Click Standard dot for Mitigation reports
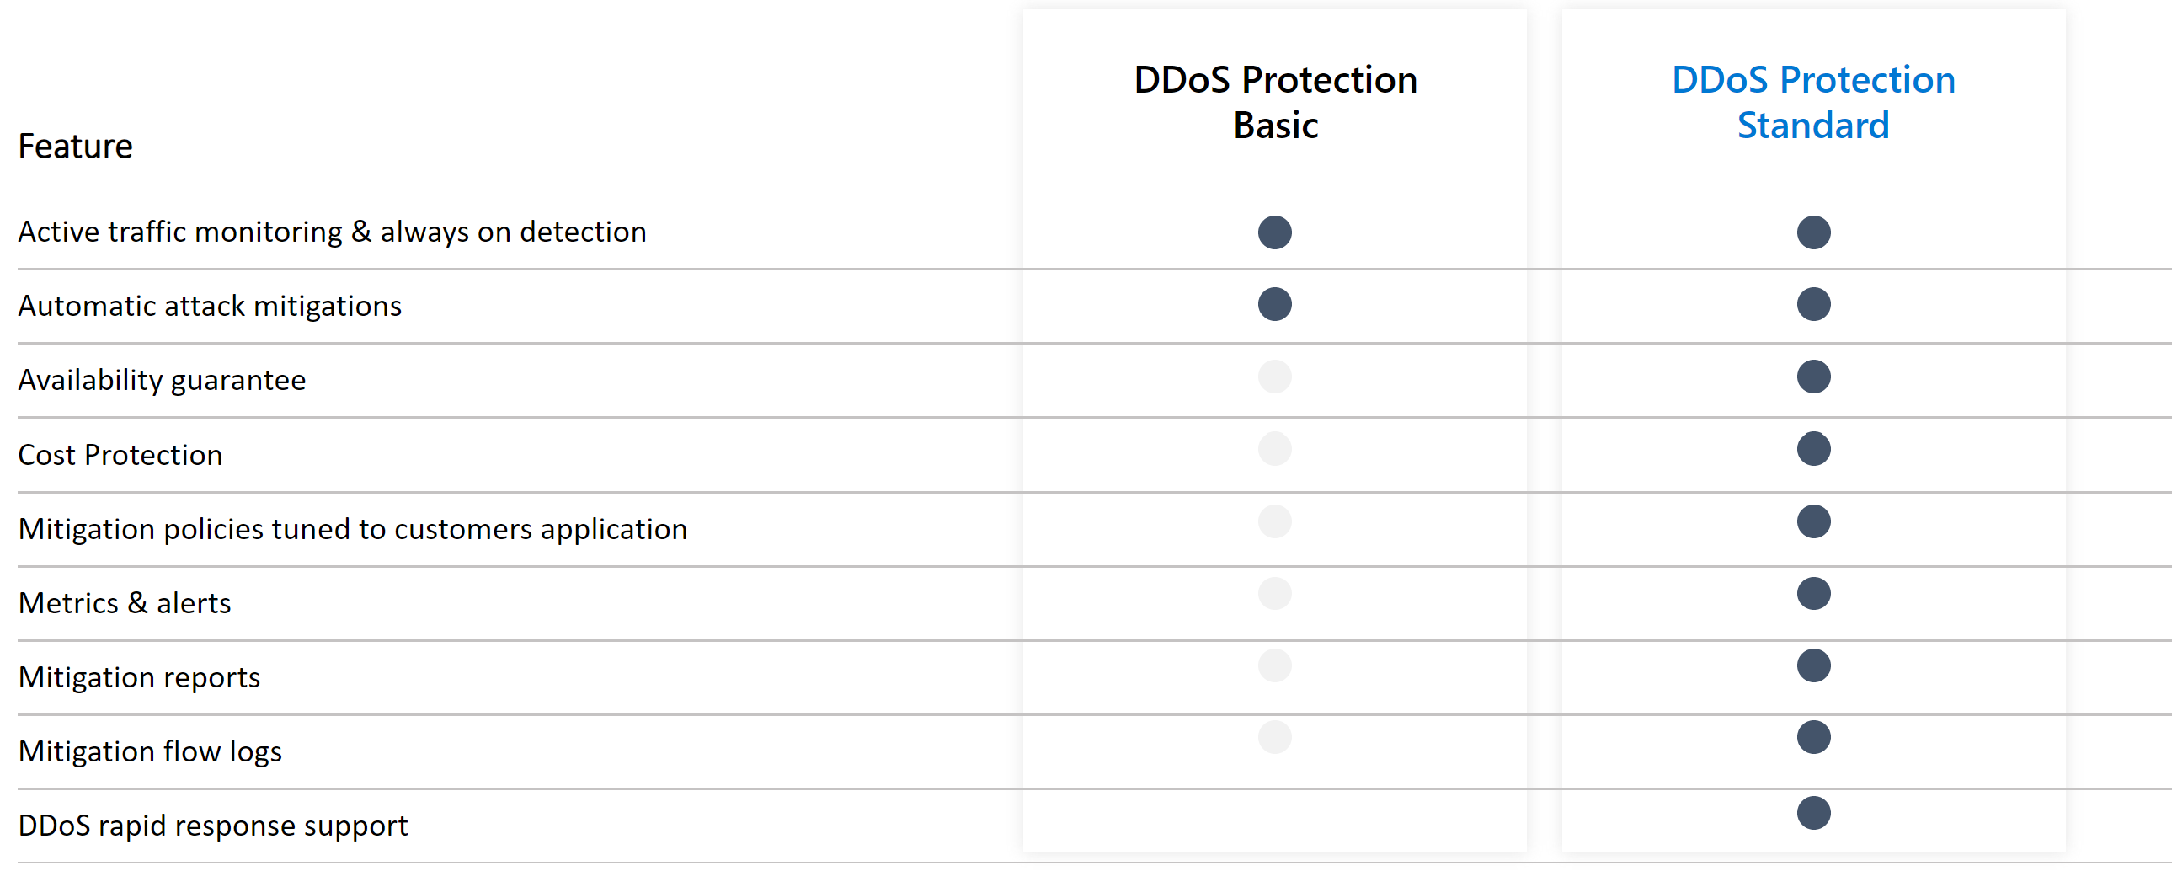Image resolution: width=2172 pixels, height=871 pixels. (x=1813, y=665)
